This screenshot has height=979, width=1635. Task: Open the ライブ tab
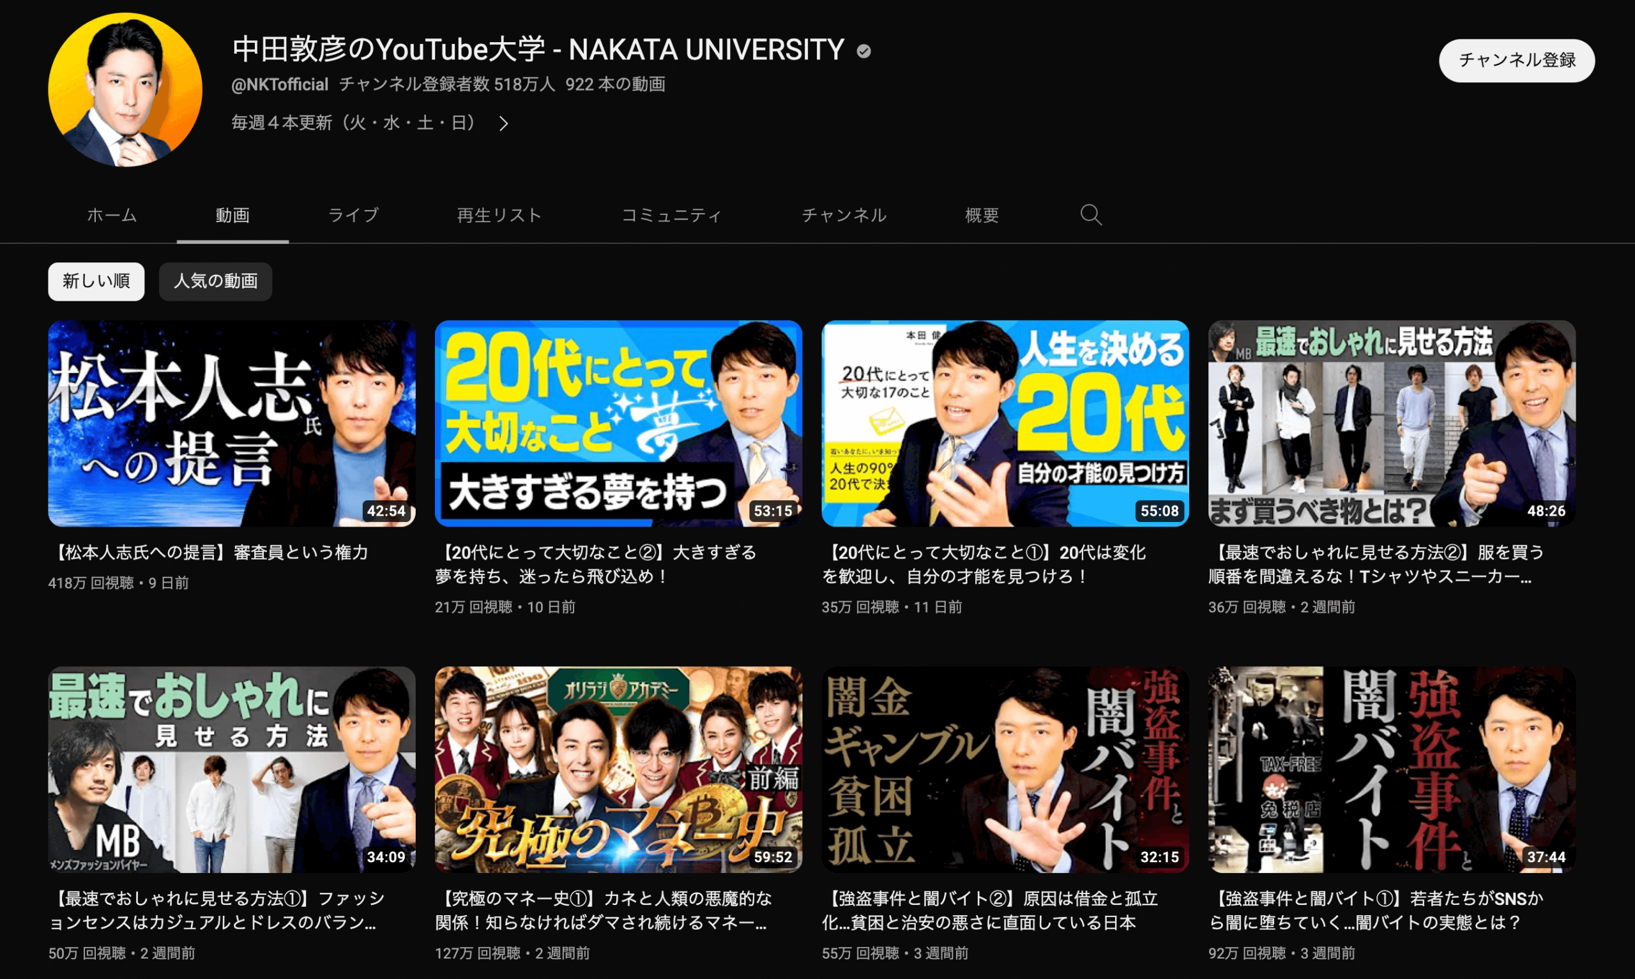[x=353, y=215]
